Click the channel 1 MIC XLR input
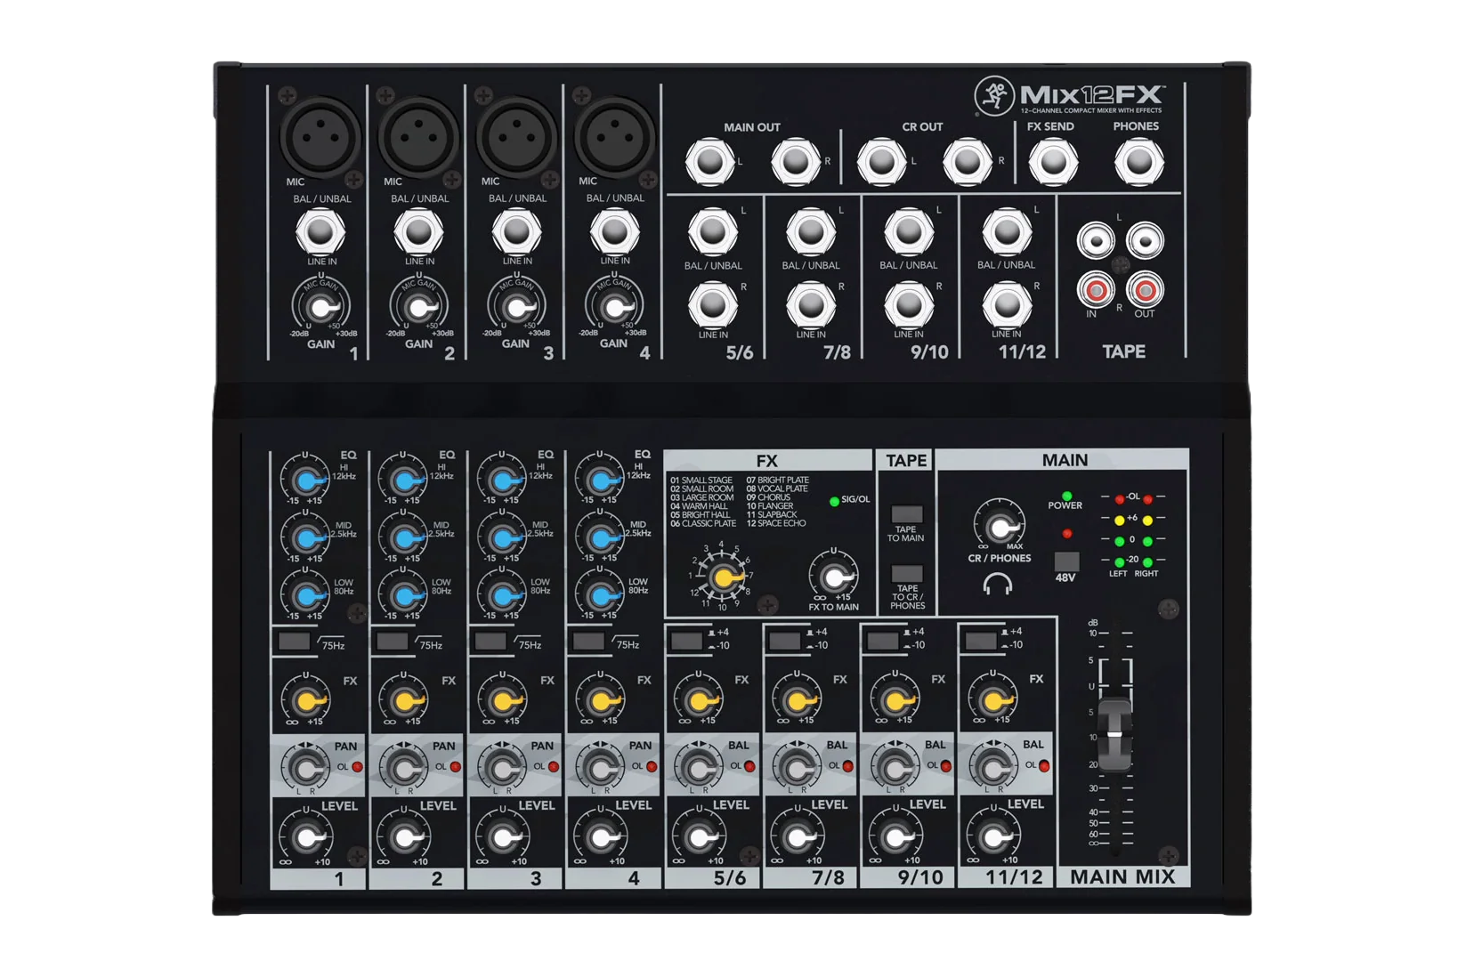The height and width of the screenshot is (977, 1466). 320,138
